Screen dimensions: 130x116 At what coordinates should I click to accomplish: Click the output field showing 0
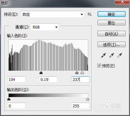tap(16, 106)
